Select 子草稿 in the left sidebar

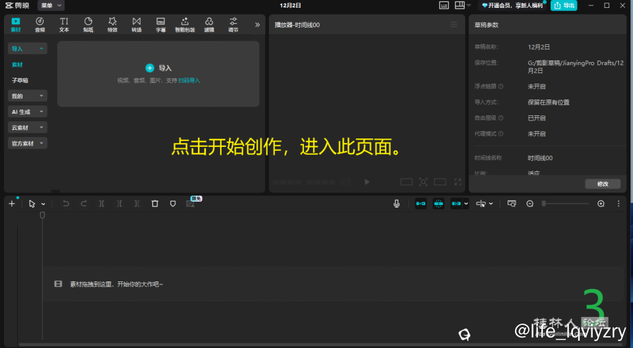[x=20, y=80]
